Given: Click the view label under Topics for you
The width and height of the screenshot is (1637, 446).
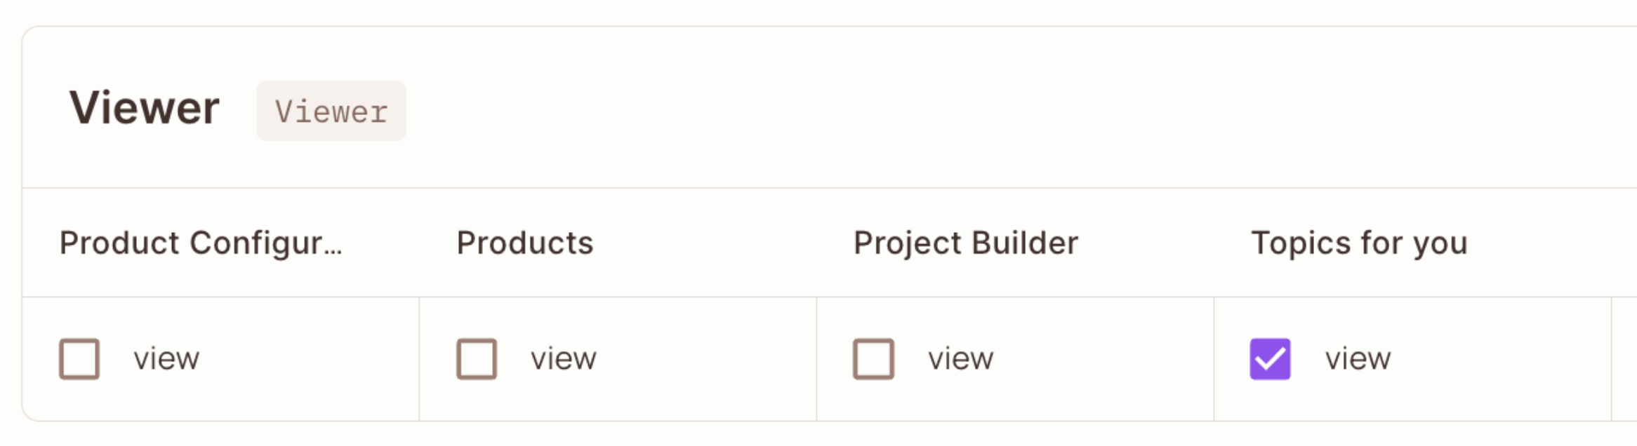Looking at the screenshot, I should point(1358,359).
